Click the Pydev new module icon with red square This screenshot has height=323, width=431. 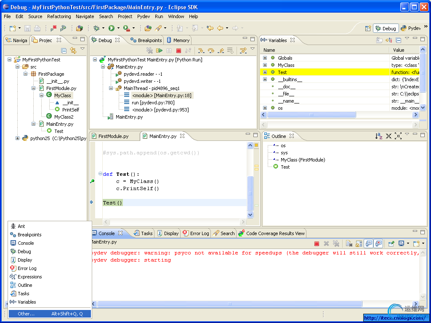tap(53, 28)
